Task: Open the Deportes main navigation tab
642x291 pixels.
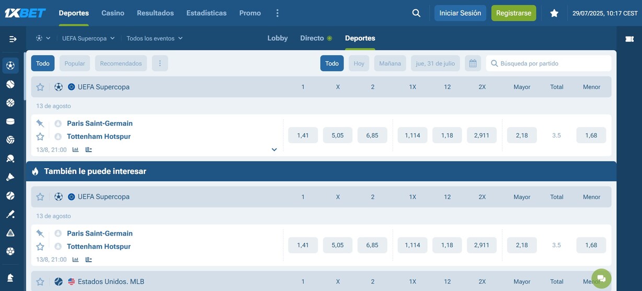Action: pyautogui.click(x=74, y=13)
